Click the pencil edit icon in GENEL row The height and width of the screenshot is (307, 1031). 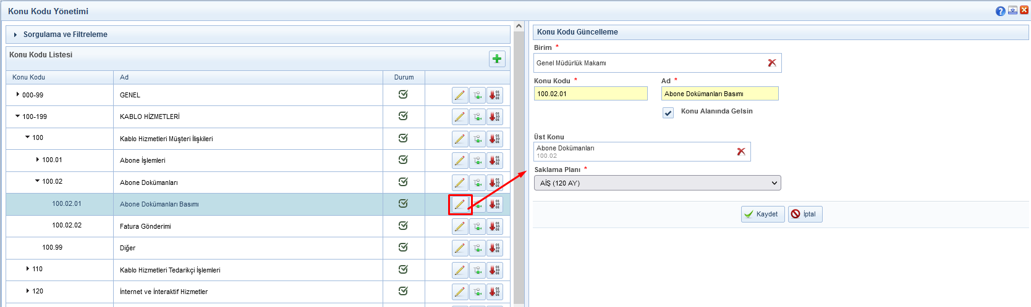click(x=460, y=95)
